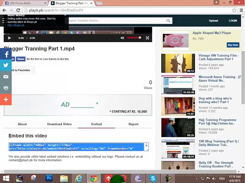Viewport: 245px width, 183px height.
Task: Click Chrome icon in taskbar
Action: click(94, 178)
